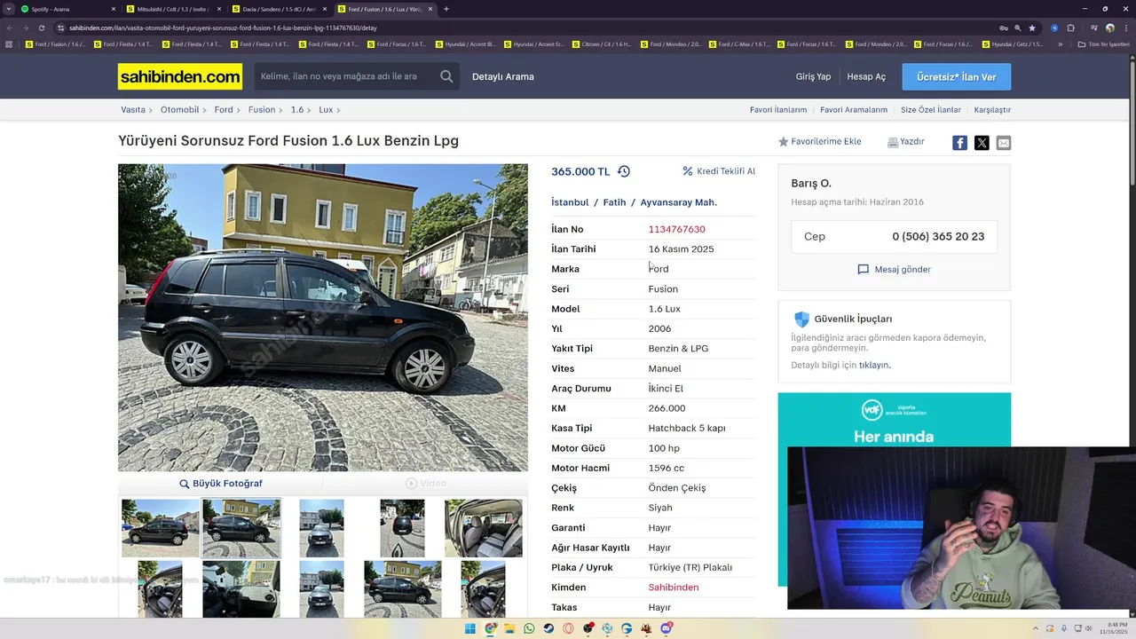
Task: Go back with the browser back arrow
Action: coord(10,28)
